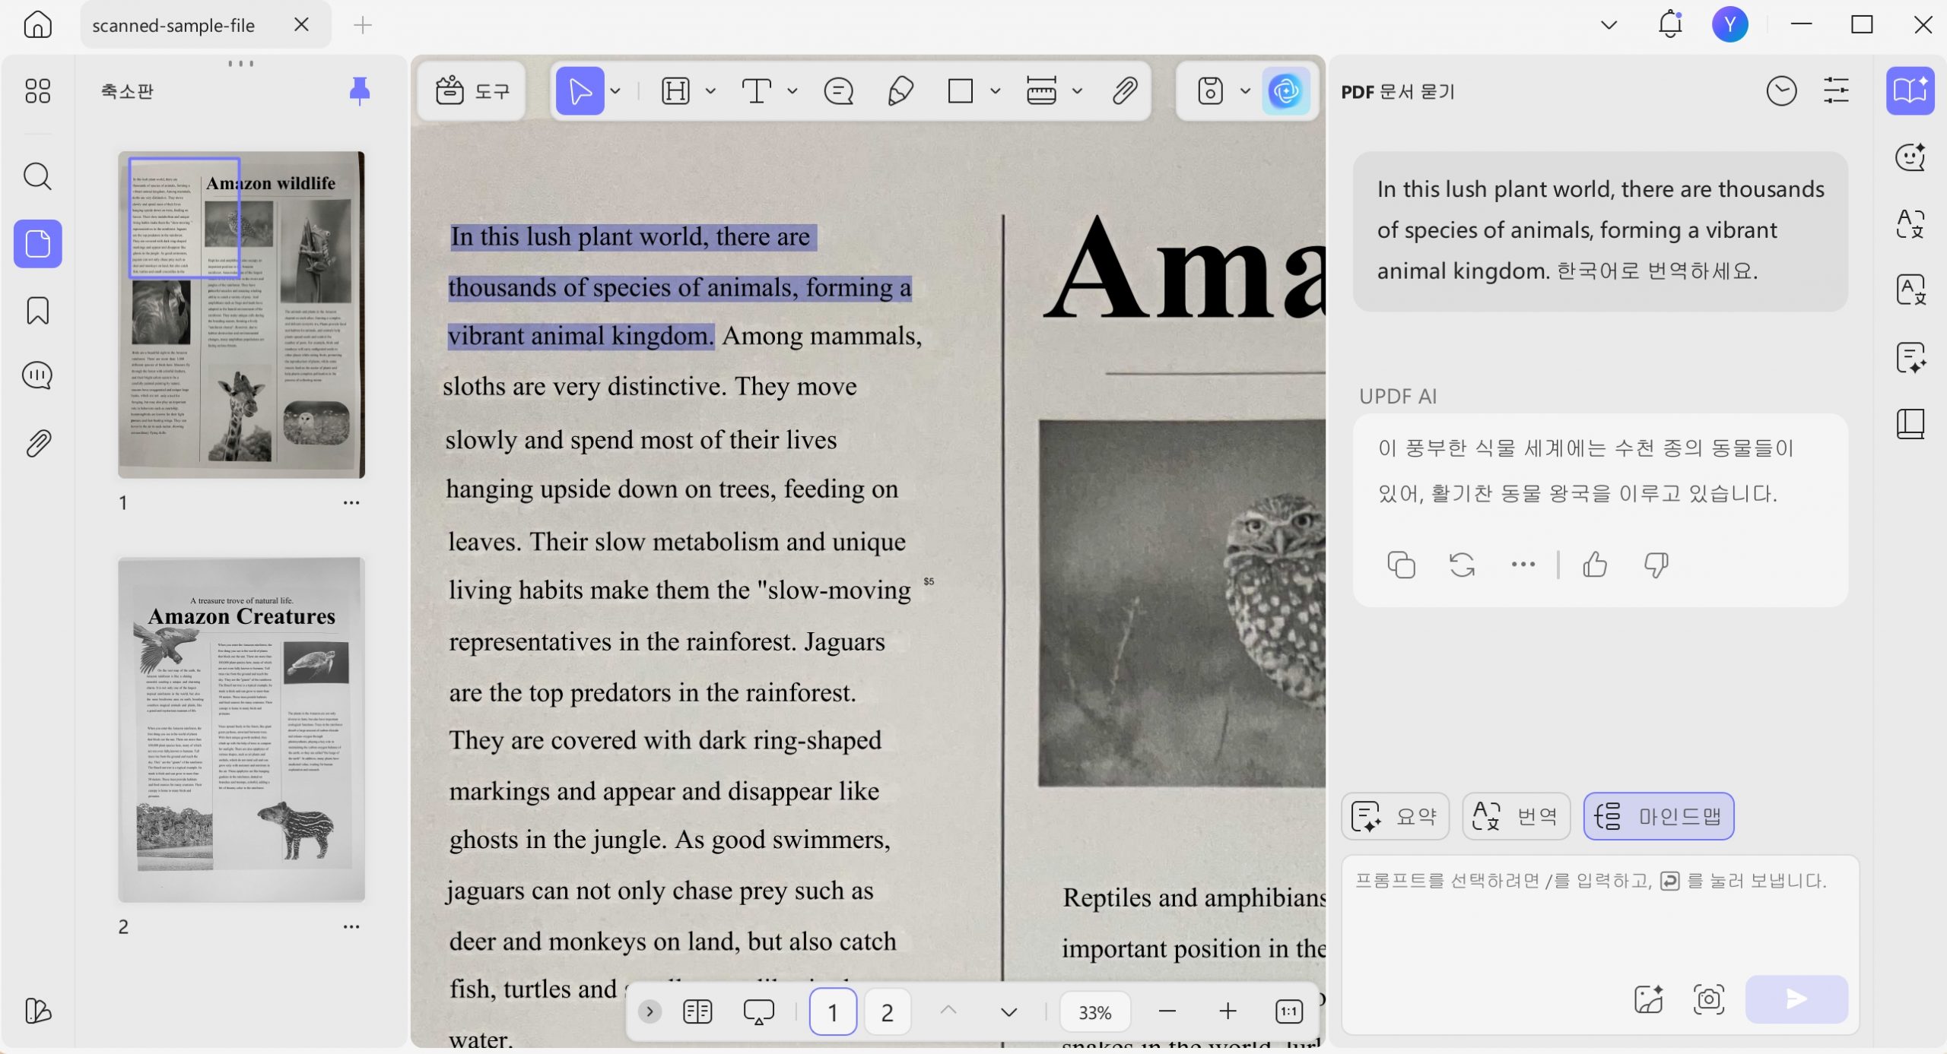
Task: Open the search magnifier in left sidebar
Action: (x=37, y=176)
